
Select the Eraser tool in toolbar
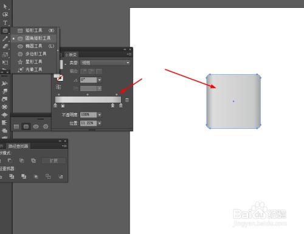pyautogui.click(x=5, y=46)
